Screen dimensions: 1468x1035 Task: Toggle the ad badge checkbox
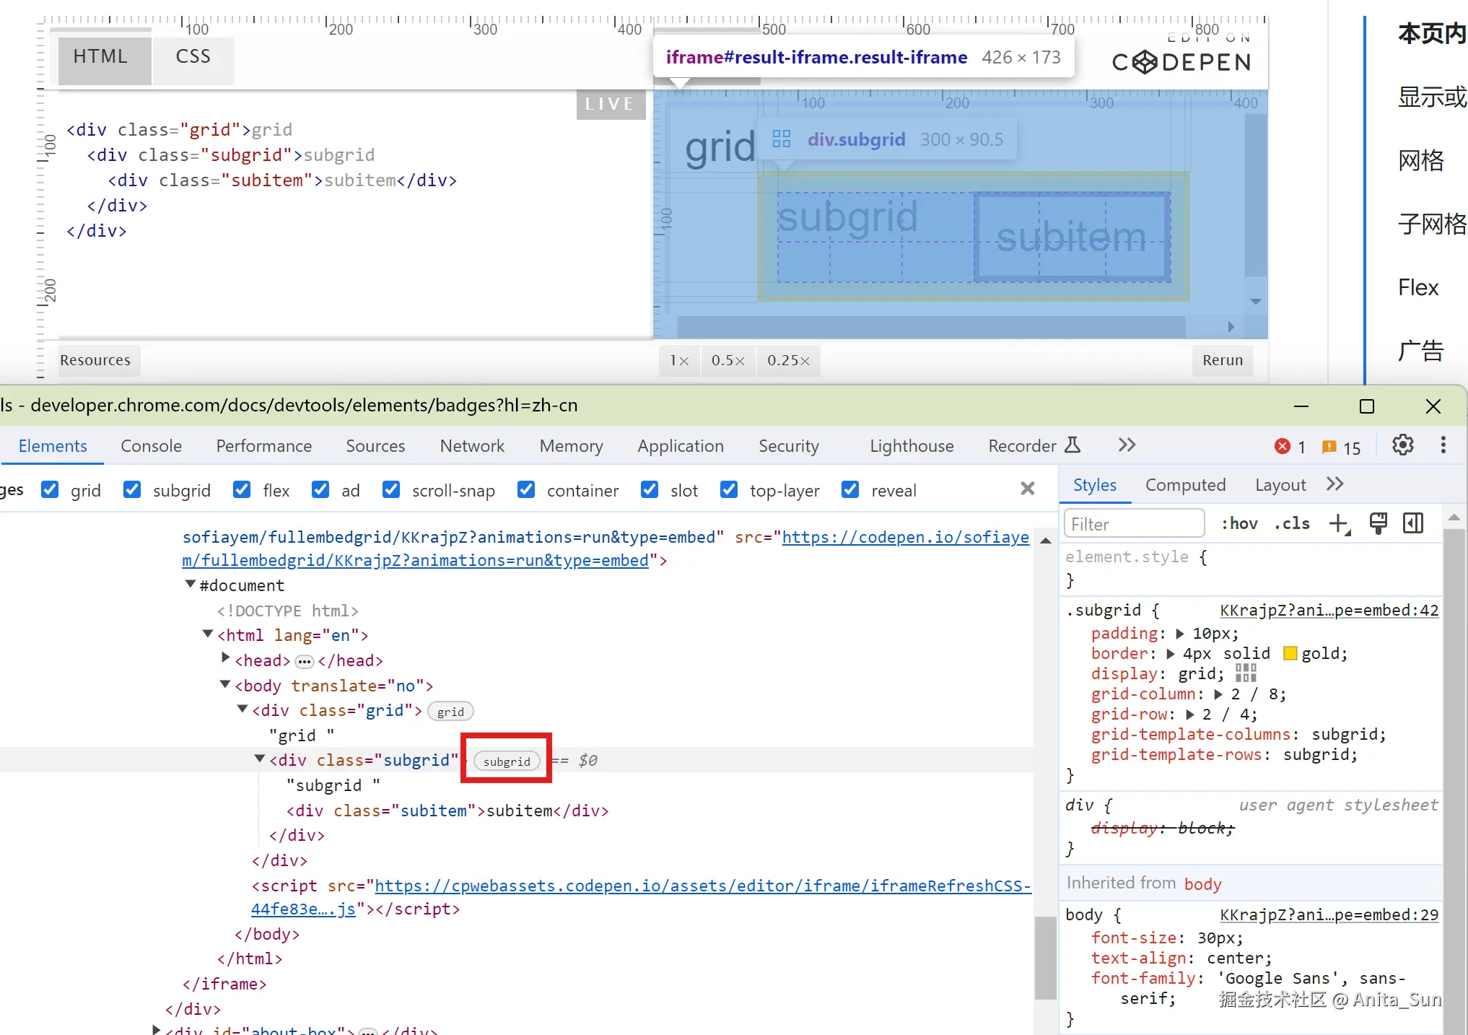click(320, 489)
